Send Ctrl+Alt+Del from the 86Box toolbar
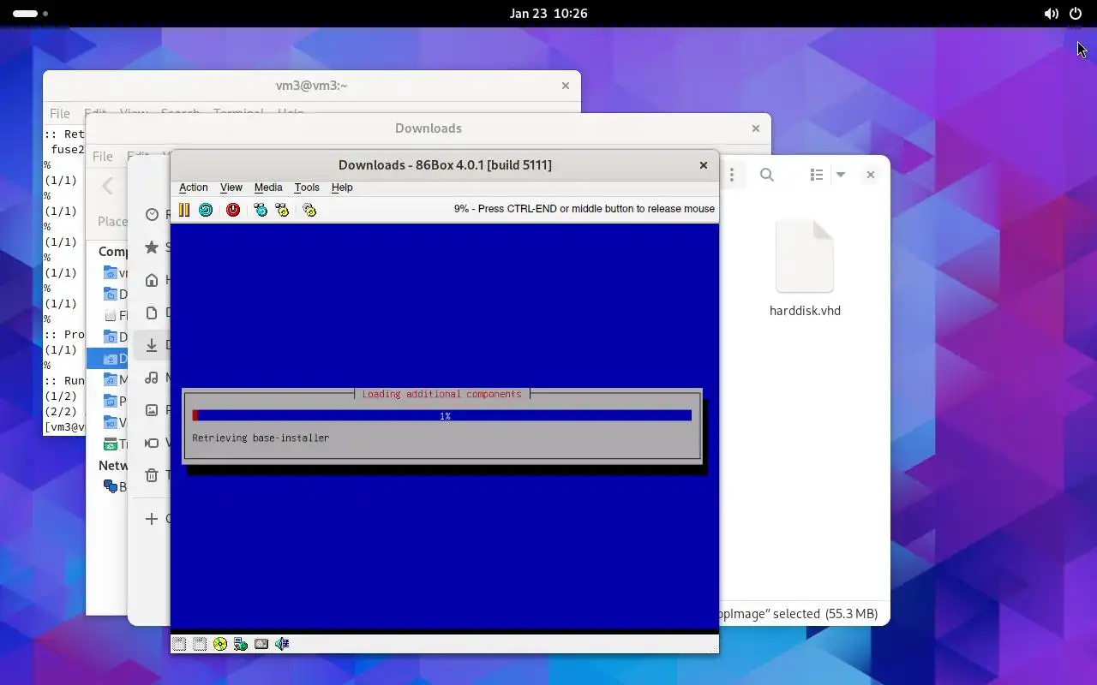Image resolution: width=1097 pixels, height=685 pixels. pyautogui.click(x=261, y=210)
